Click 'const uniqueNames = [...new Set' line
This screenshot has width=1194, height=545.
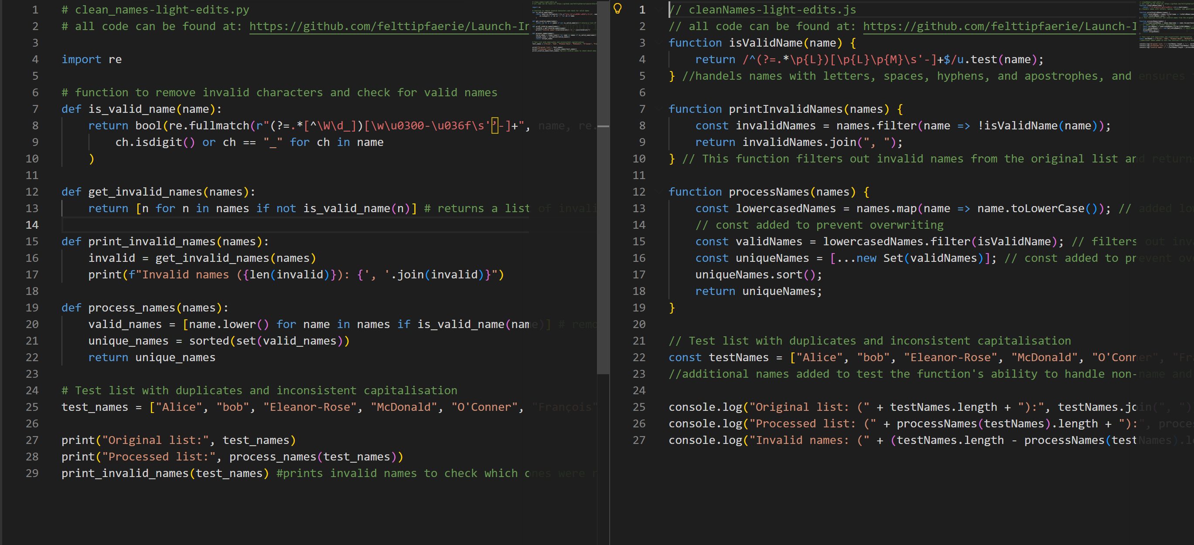pyautogui.click(x=846, y=258)
